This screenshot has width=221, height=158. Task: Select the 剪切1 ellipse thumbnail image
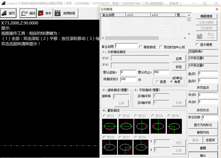(x=110, y=126)
